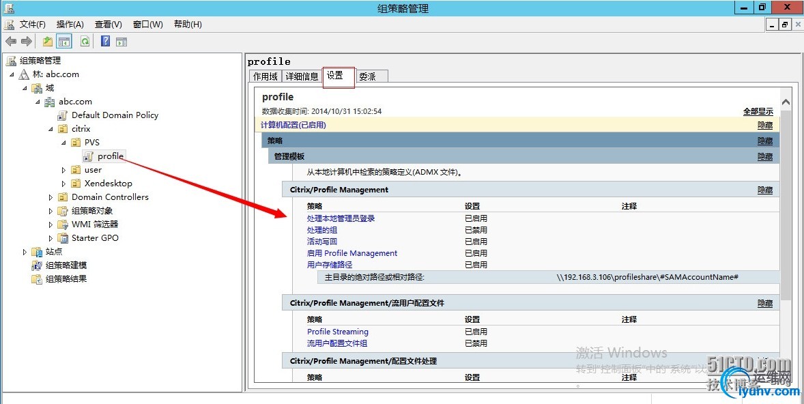
Task: Click 隐藏 on the 管理模板 row
Action: coord(765,156)
